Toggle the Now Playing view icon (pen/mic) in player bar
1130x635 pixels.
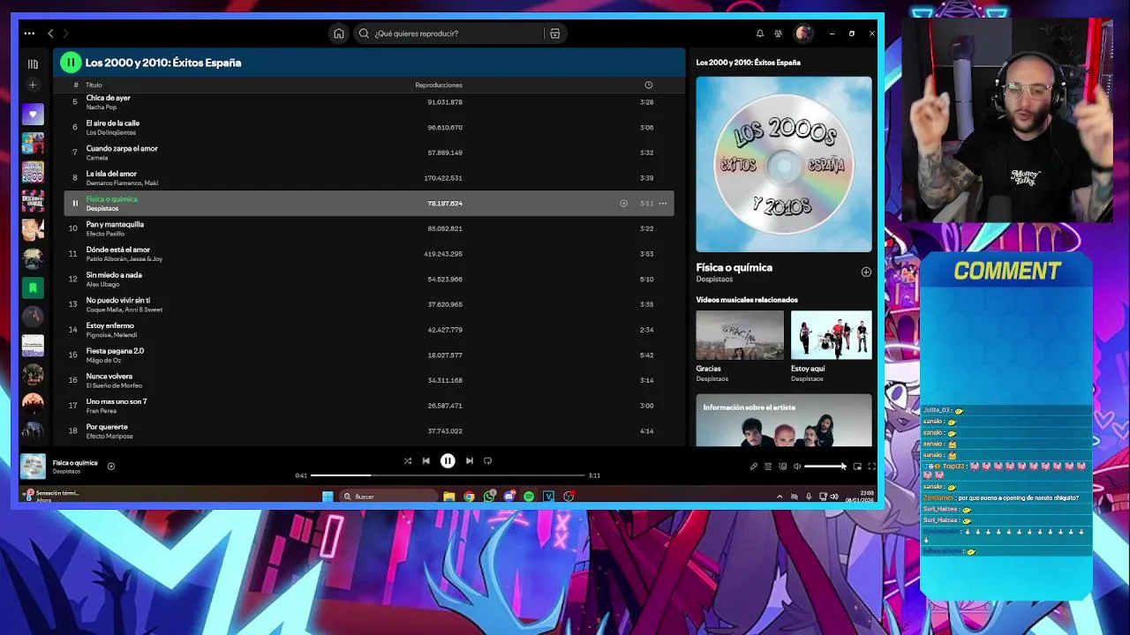[753, 467]
